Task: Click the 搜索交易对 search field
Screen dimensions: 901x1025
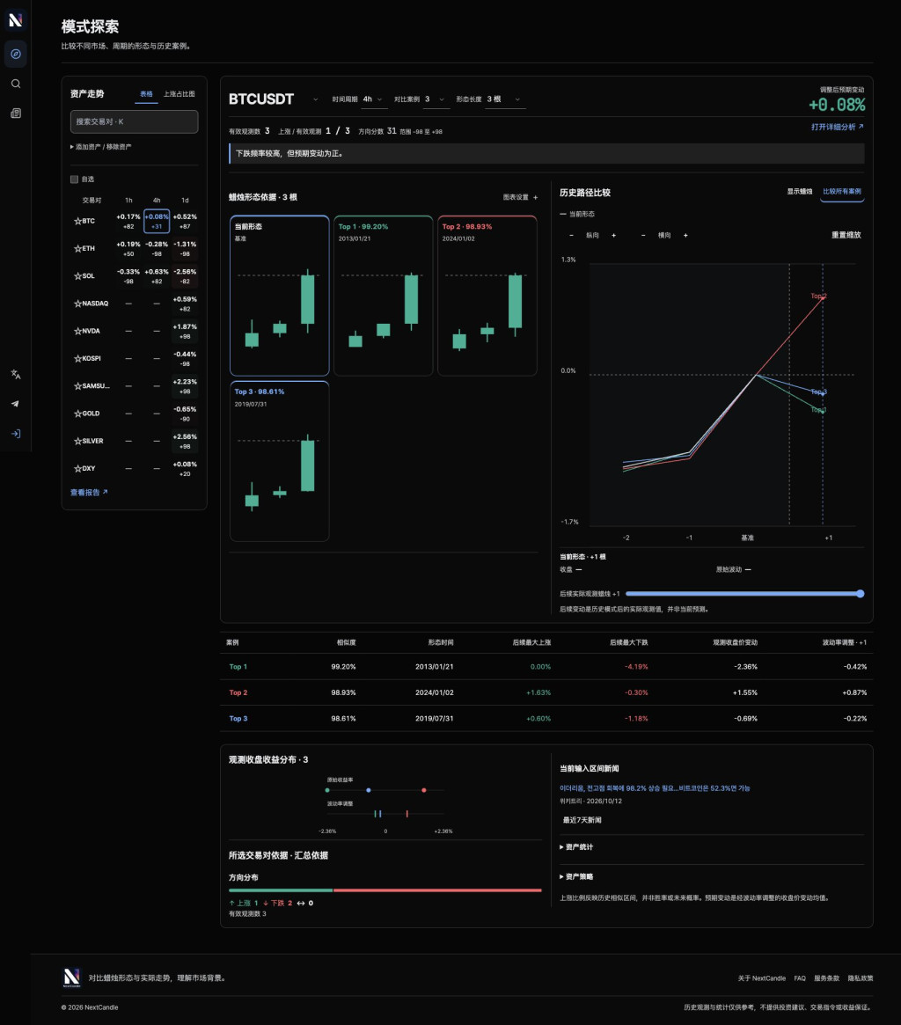Action: [134, 121]
